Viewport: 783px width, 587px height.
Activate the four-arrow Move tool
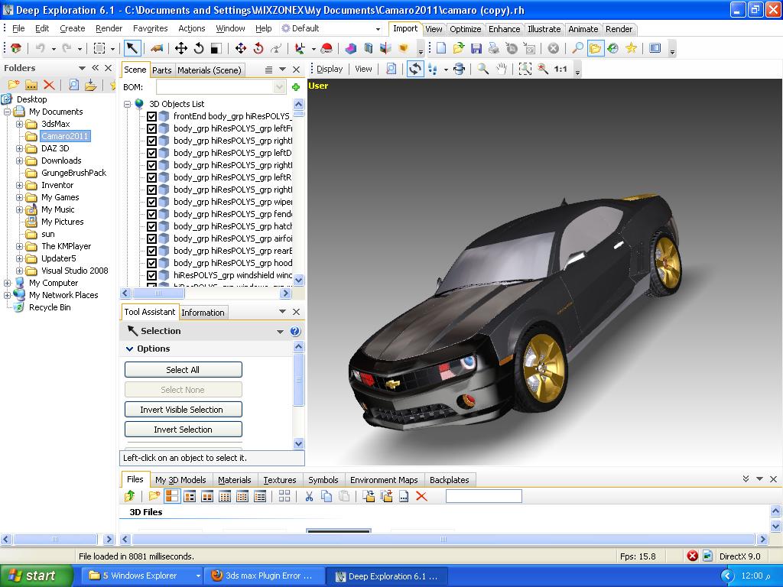[x=180, y=48]
